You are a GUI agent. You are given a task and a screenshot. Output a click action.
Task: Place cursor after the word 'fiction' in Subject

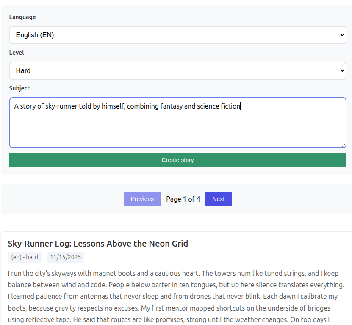tap(241, 106)
